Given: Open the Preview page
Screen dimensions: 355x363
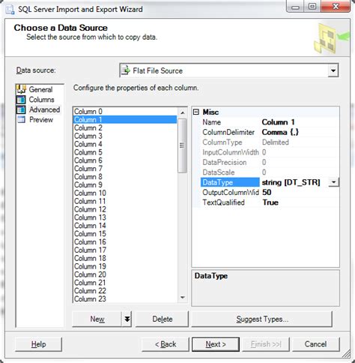Looking at the screenshot, I should pos(41,119).
